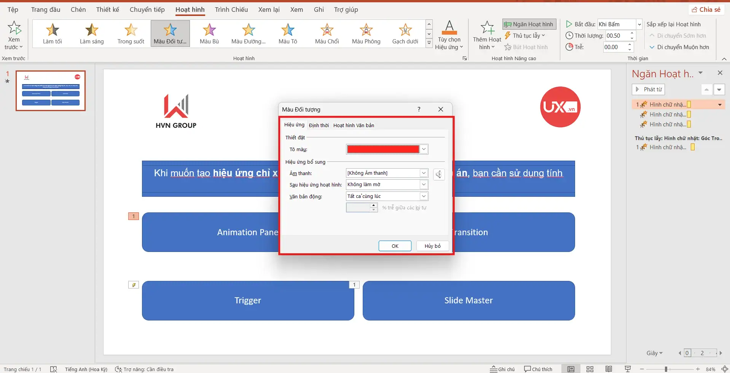Switch to slide sorter view icon
The image size is (730, 373).
click(x=590, y=369)
